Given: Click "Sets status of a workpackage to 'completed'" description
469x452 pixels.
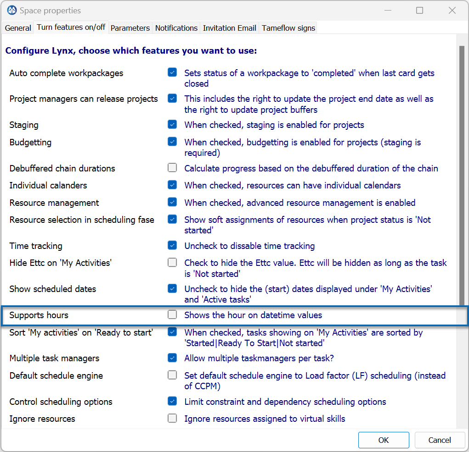Looking at the screenshot, I should point(309,78).
